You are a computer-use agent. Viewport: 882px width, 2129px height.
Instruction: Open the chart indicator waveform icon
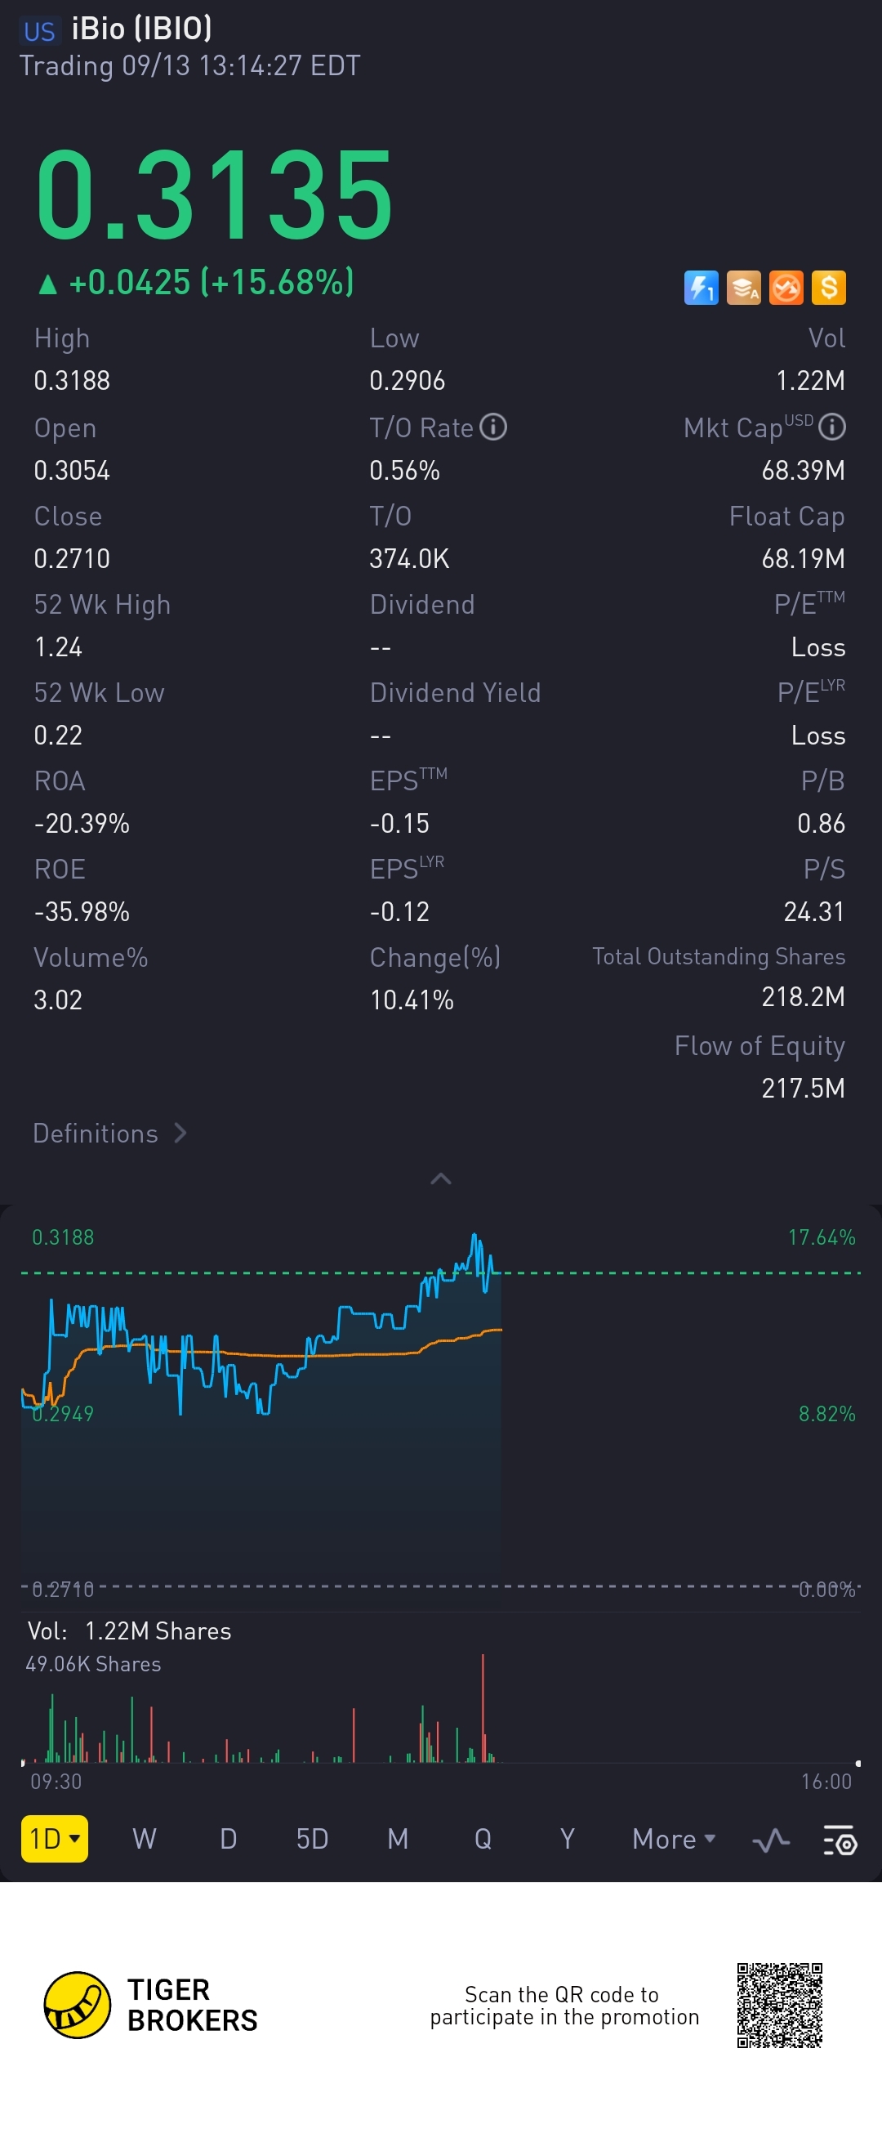tap(770, 1840)
